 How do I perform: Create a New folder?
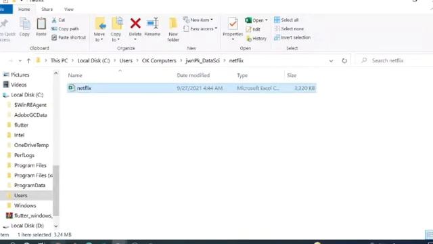[173, 30]
